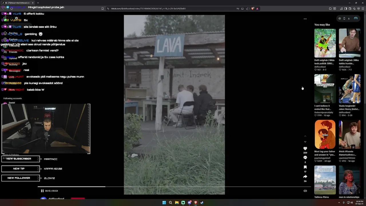
Task: Open the browser hamburger main menu
Action: (x=363, y=9)
